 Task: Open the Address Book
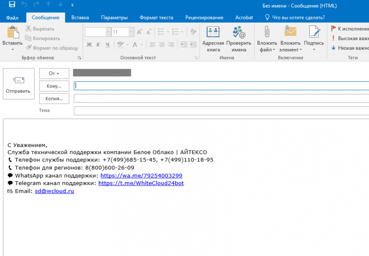coord(213,33)
